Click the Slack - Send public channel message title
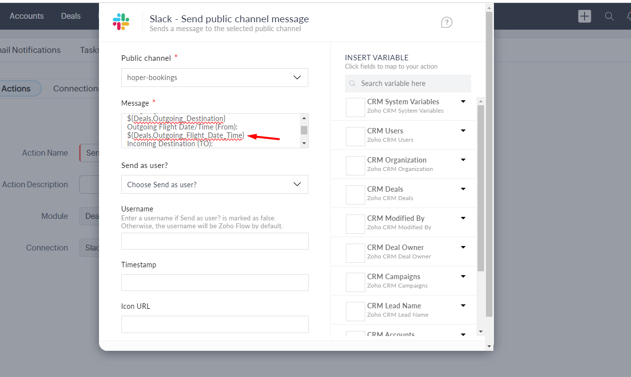The image size is (631, 377). tap(229, 19)
